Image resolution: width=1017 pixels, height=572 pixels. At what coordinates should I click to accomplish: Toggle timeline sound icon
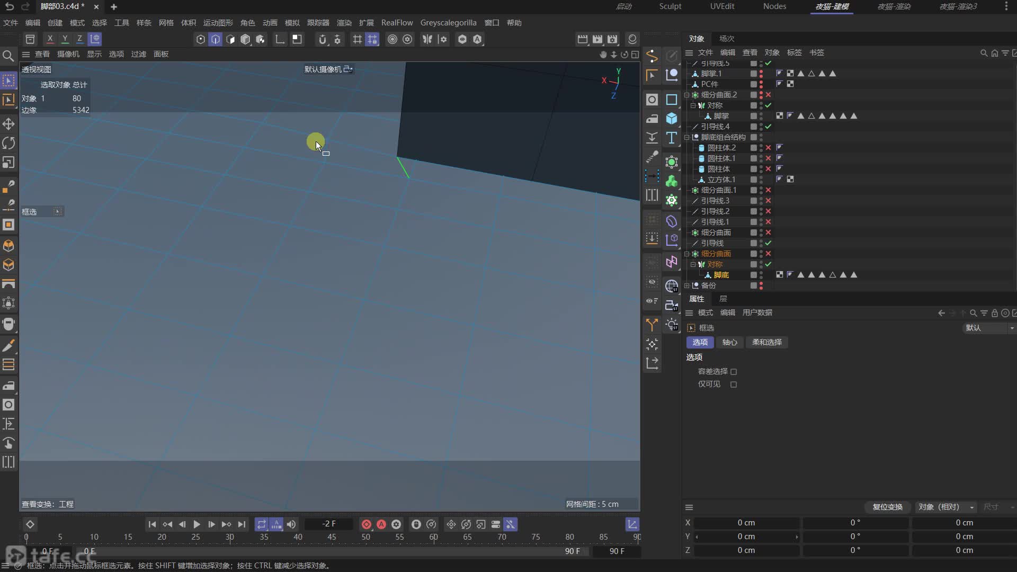point(291,524)
